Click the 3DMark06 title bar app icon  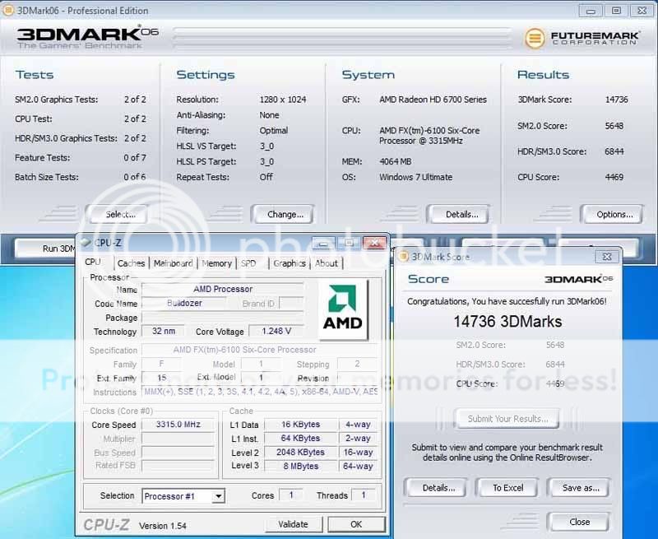(x=8, y=10)
